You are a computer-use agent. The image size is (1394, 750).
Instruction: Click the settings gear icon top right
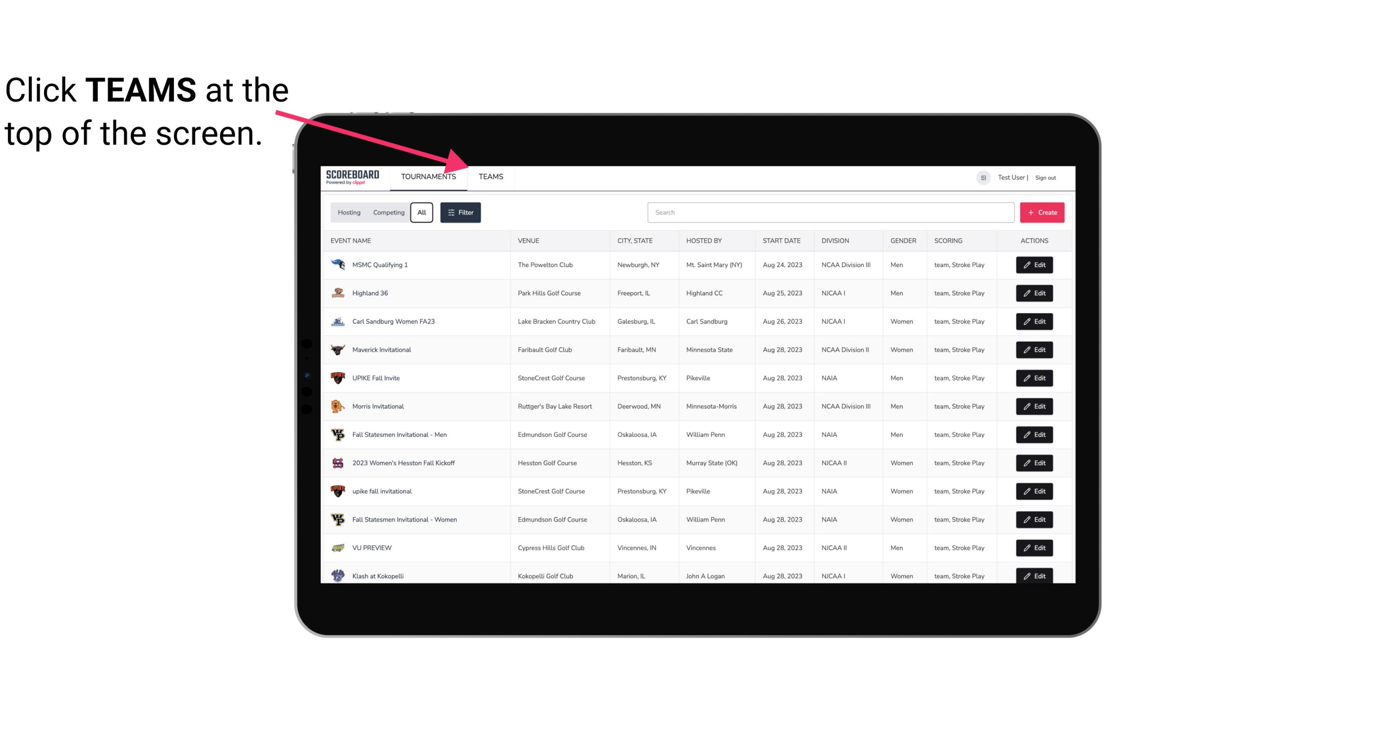coord(981,176)
